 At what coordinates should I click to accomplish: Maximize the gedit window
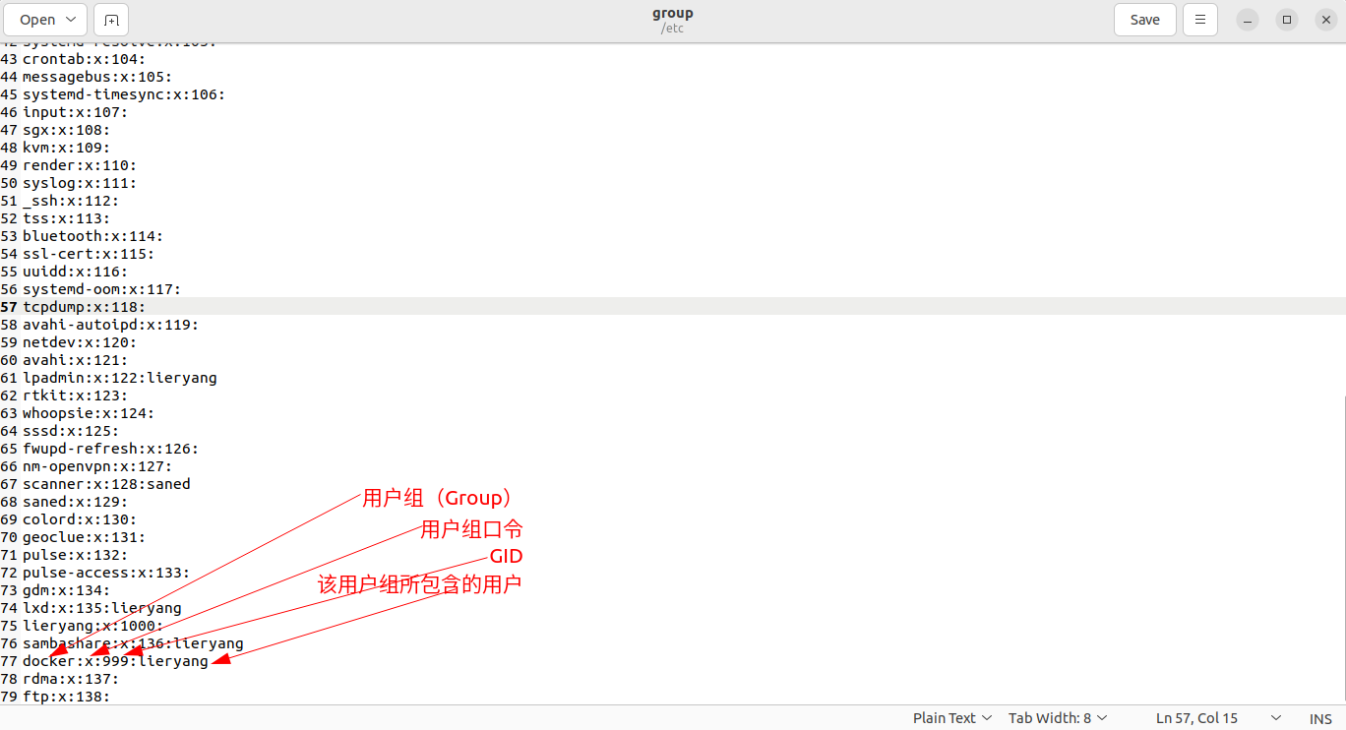pos(1287,20)
